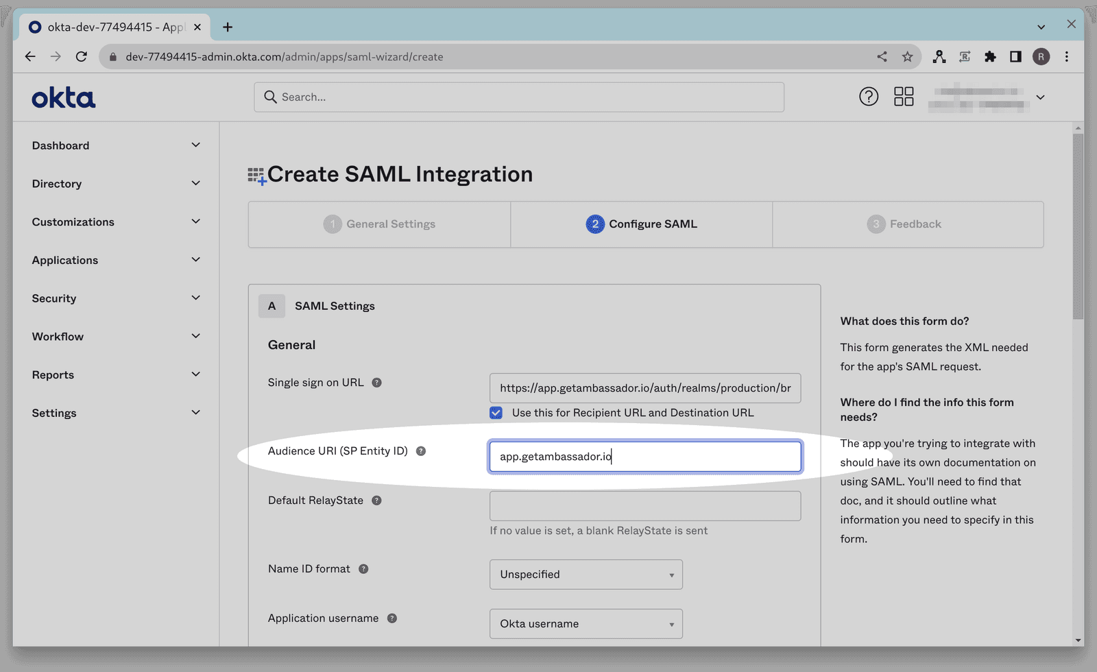1097x672 pixels.
Task: Close the okta-dev-77494415 tab
Action: [x=197, y=27]
